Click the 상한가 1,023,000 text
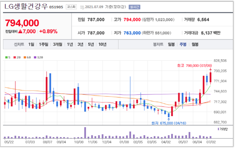The image size is (235, 149). (158, 20)
